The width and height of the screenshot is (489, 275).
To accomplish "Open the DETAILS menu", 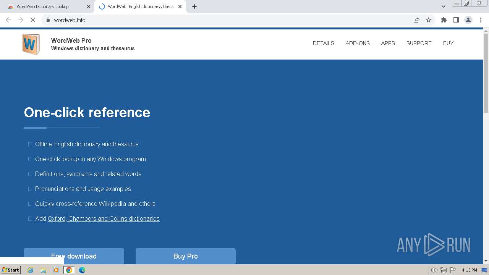I will [x=324, y=43].
